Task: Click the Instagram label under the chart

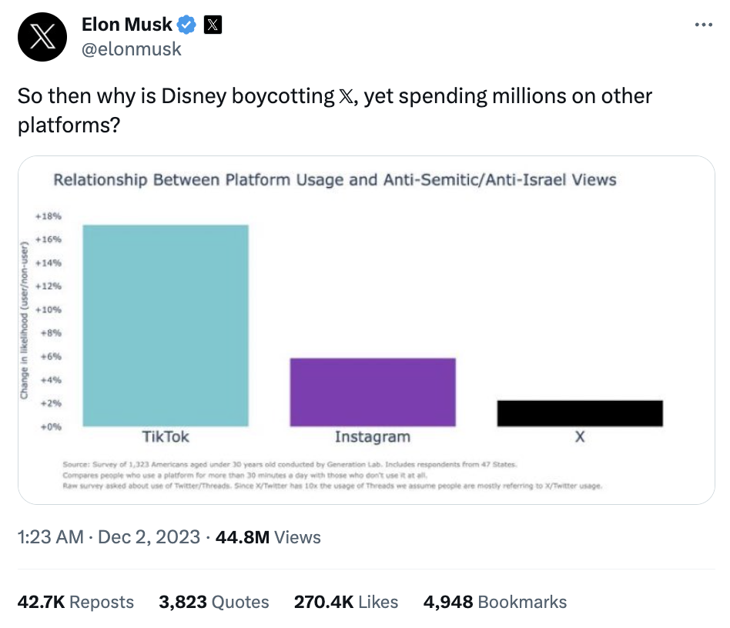Action: 372,437
